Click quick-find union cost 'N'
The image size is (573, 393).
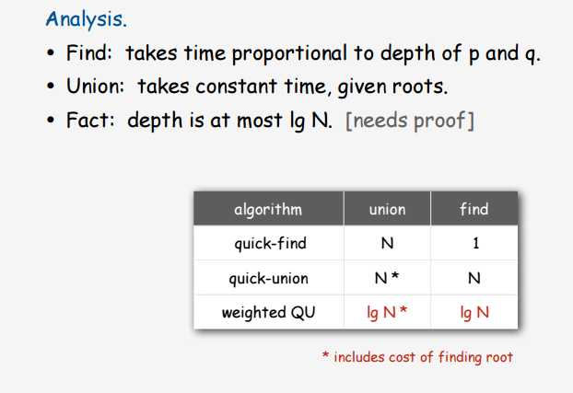coord(387,243)
